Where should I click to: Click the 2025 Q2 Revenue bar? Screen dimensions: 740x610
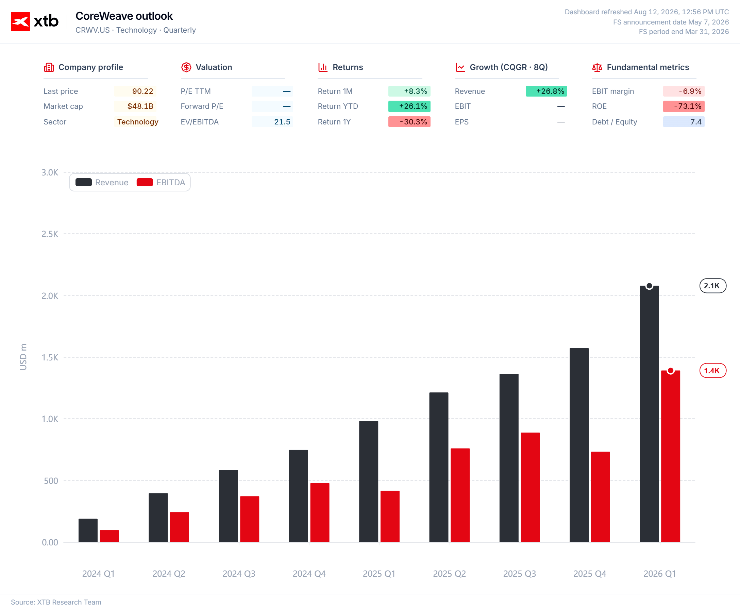[x=439, y=467]
